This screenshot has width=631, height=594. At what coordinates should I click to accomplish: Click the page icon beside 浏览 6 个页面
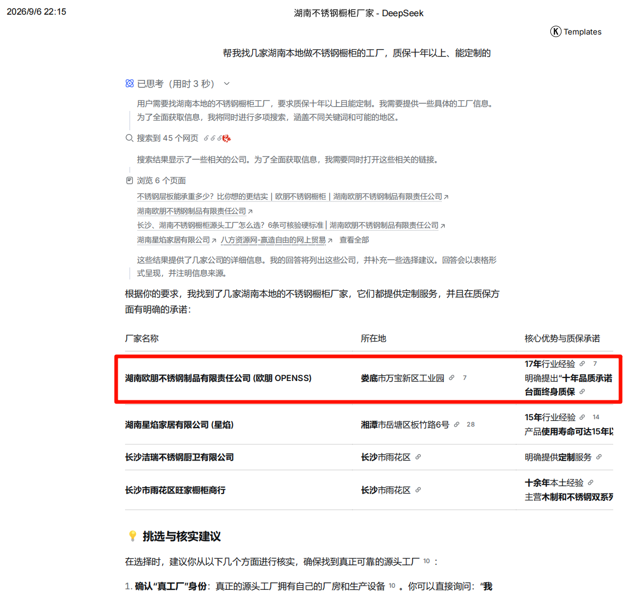click(x=129, y=181)
